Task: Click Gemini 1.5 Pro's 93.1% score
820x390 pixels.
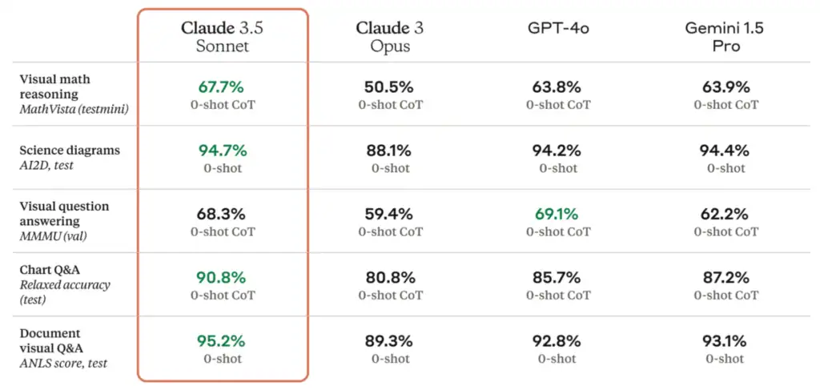Action: point(724,340)
